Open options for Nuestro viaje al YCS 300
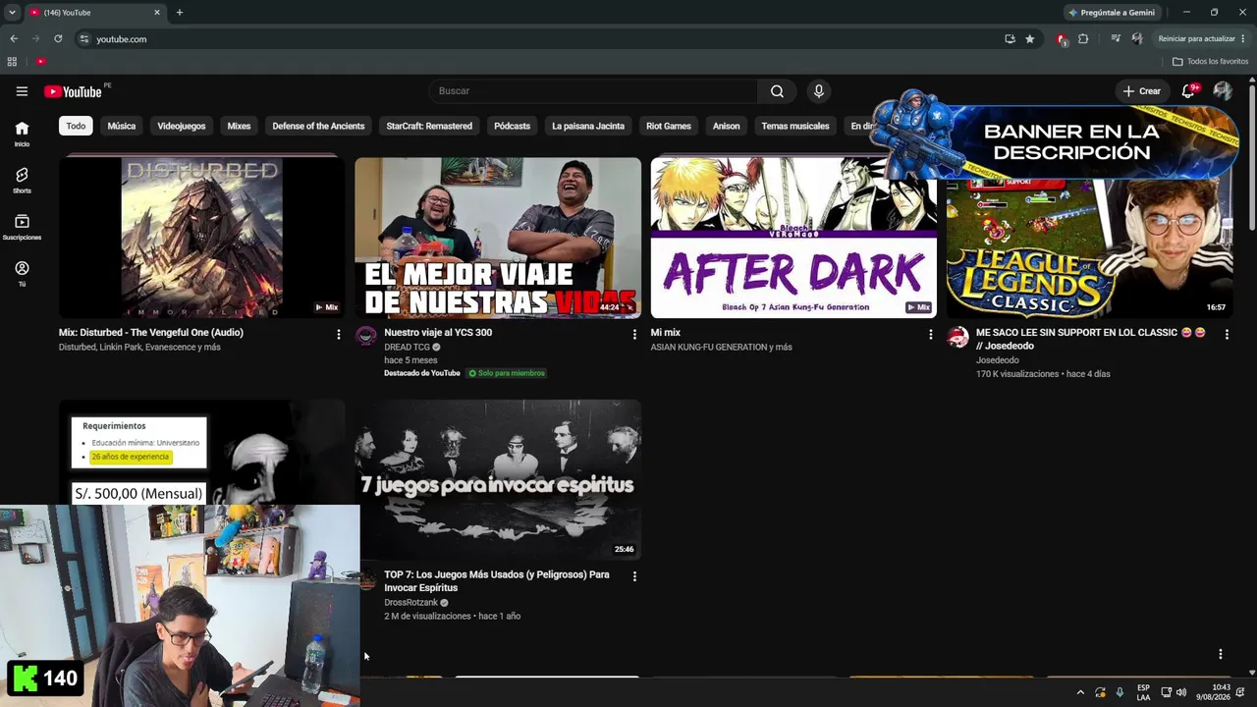Viewport: 1257px width, 707px height. coord(634,335)
